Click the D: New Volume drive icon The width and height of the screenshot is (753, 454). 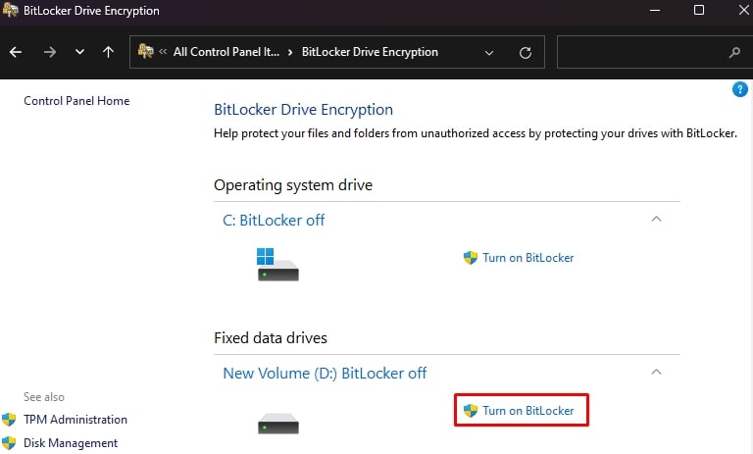(277, 423)
